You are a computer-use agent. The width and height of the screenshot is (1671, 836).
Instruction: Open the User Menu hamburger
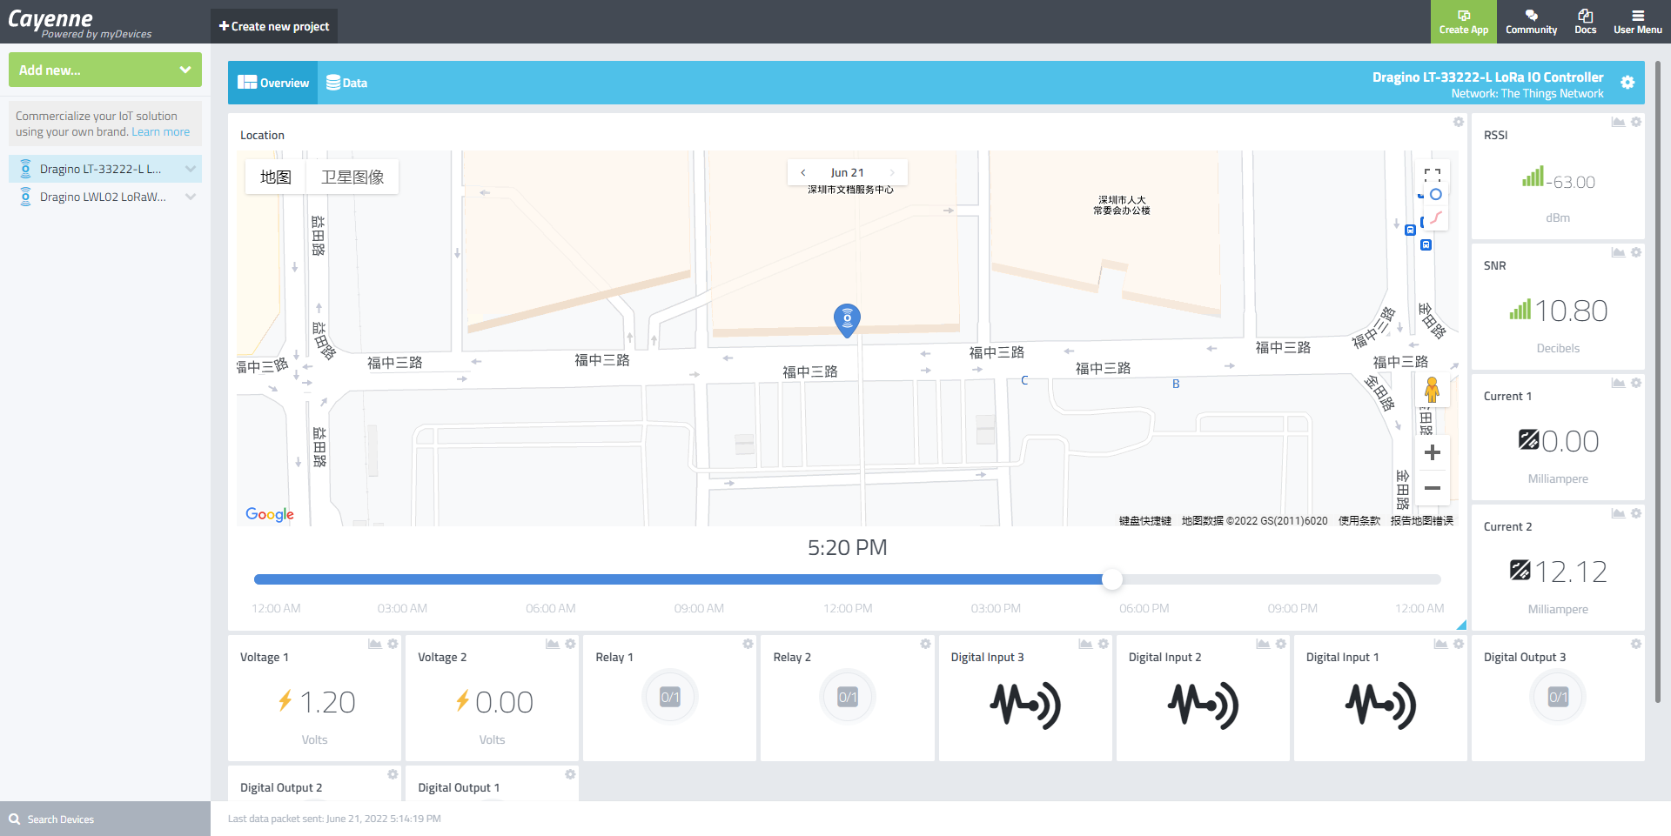click(1637, 22)
